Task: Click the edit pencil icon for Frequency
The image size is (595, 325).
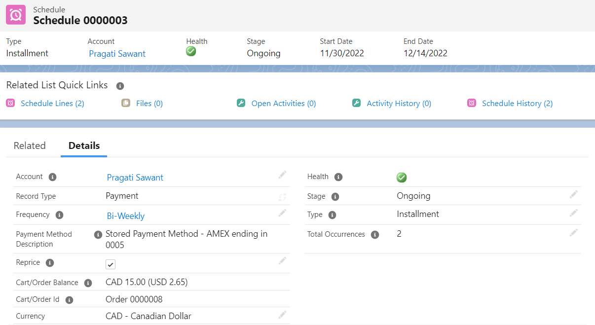Action: pyautogui.click(x=282, y=213)
